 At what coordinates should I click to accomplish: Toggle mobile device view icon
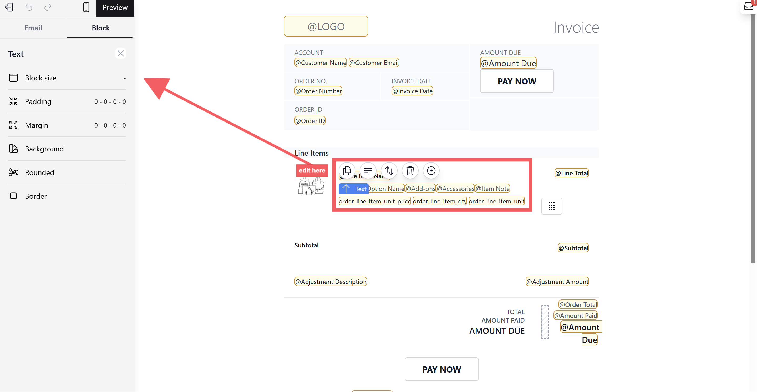pyautogui.click(x=86, y=7)
